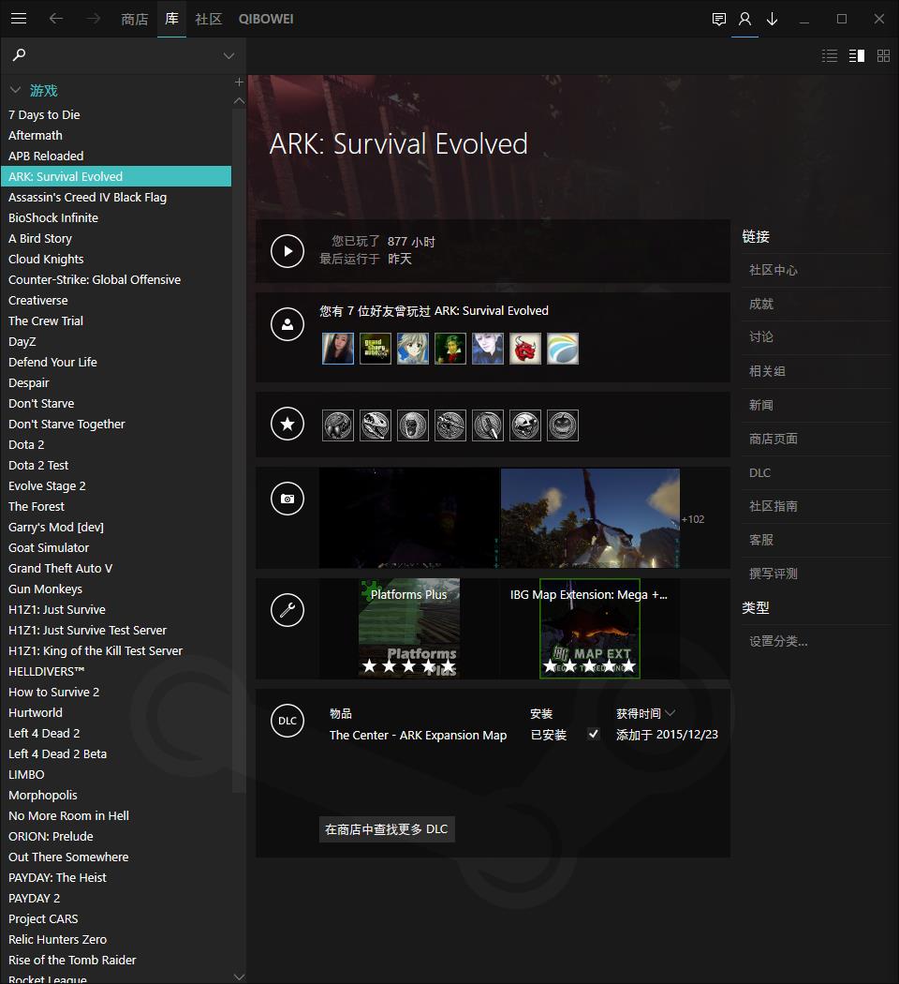Open the skull achievement badge
The width and height of the screenshot is (899, 984).
[x=525, y=425]
